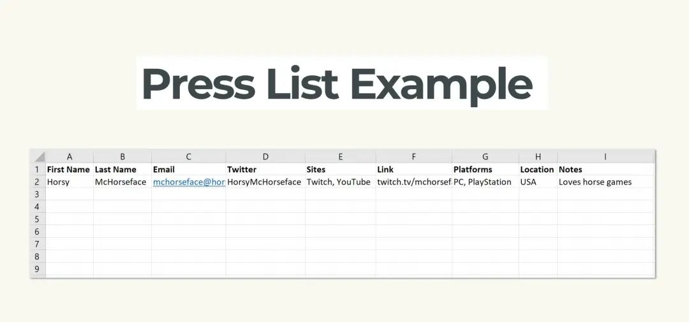Screen dimensions: 689x322
Task: Click the Horsy first name cell
Action: pos(70,182)
